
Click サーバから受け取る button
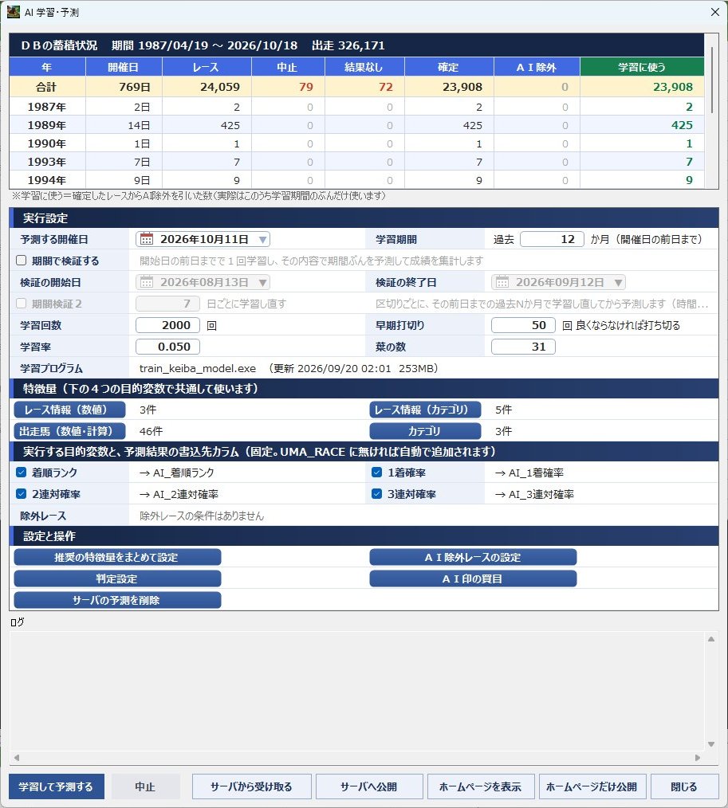[252, 786]
